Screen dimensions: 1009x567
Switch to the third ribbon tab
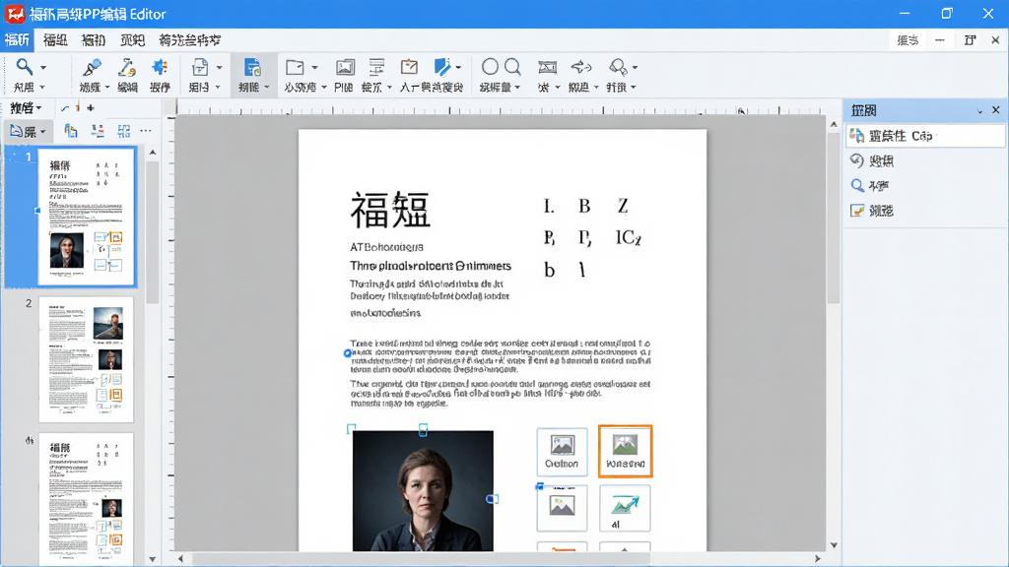coord(94,39)
